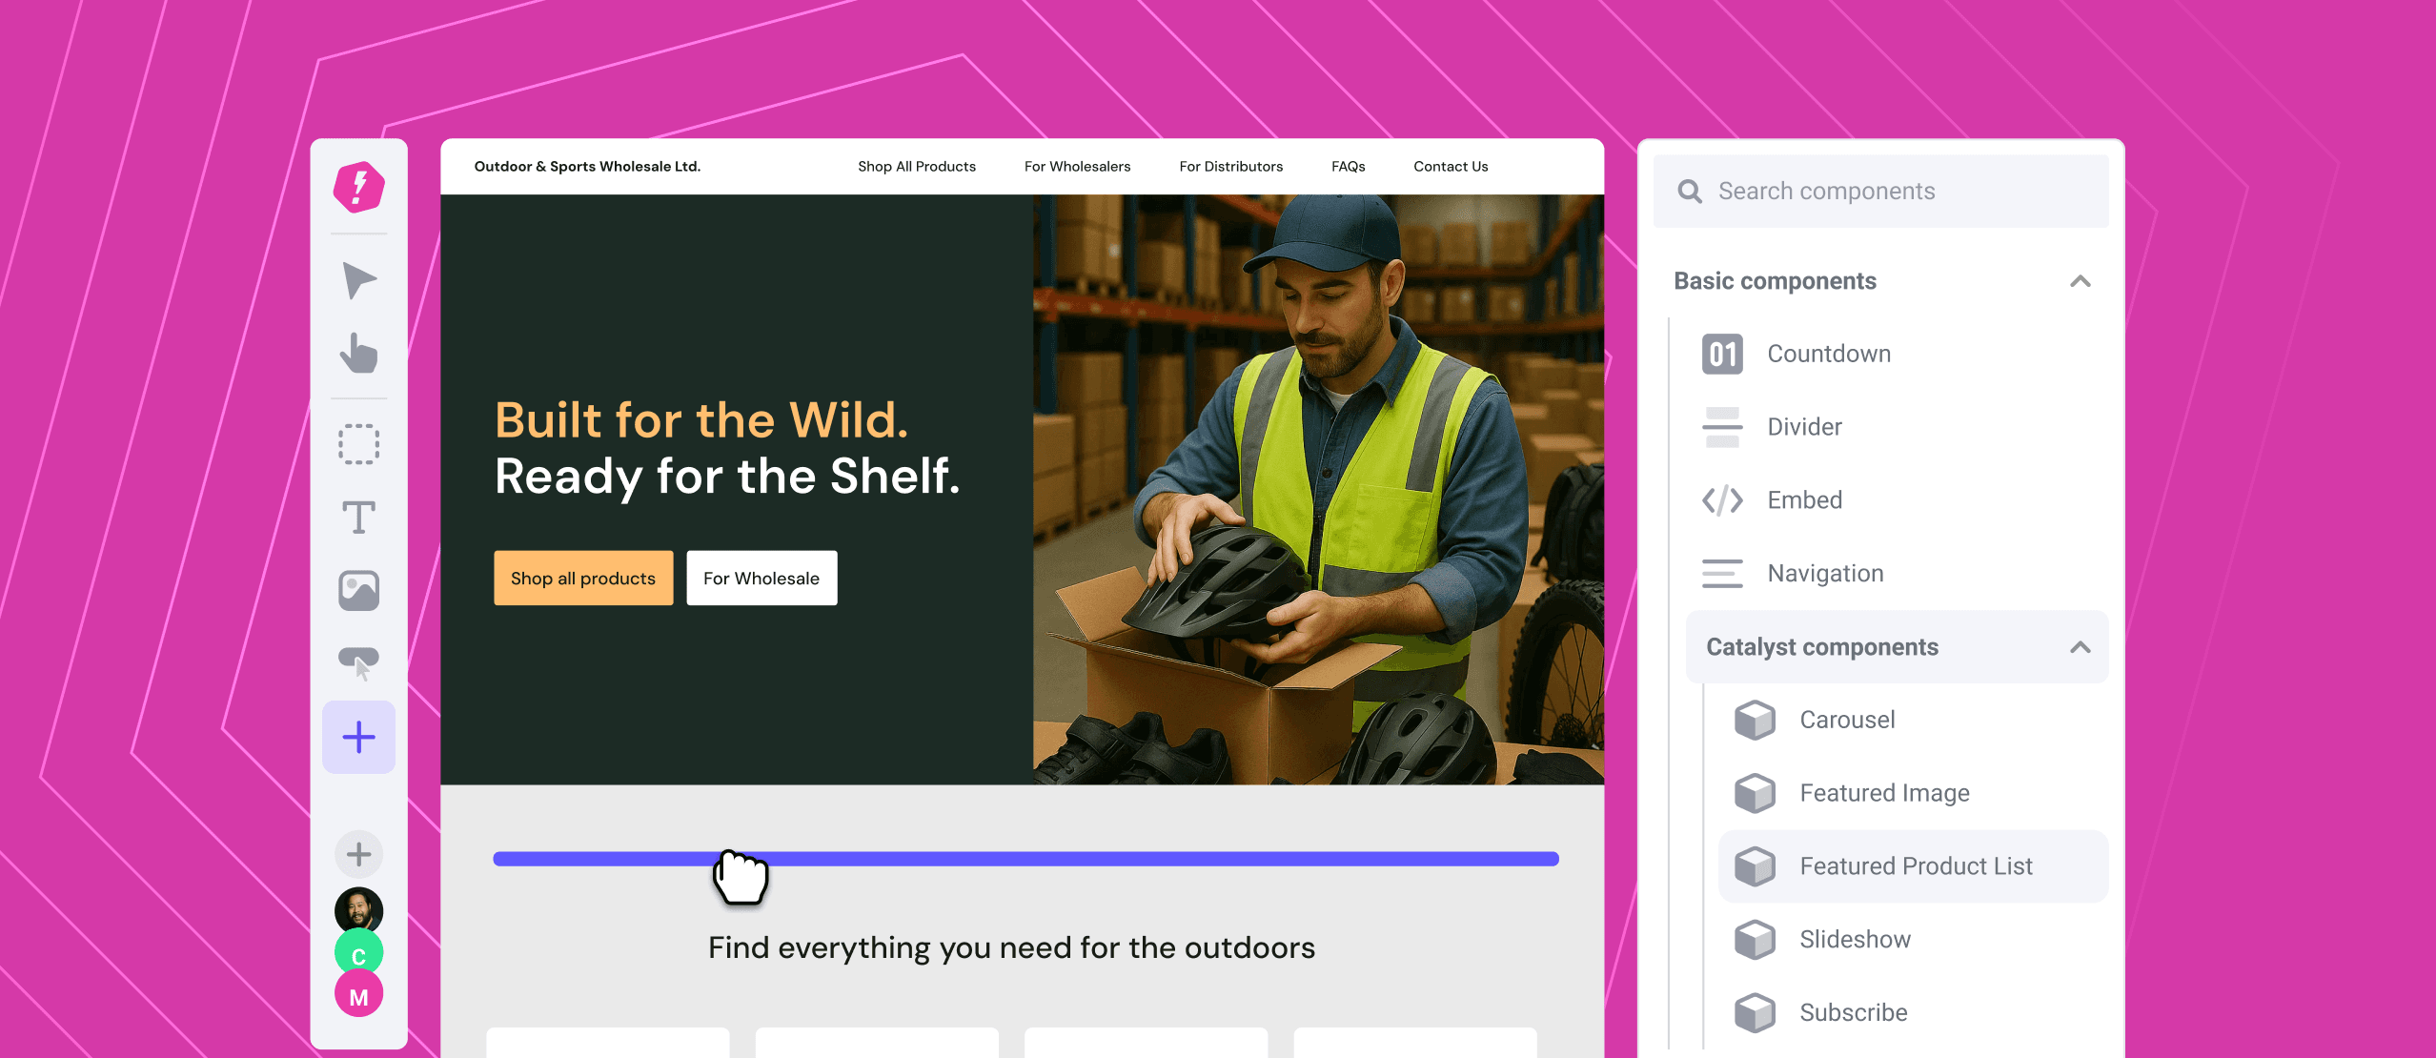Click the Countdown 01 icon
Viewport: 2436px width, 1058px height.
coord(1722,354)
